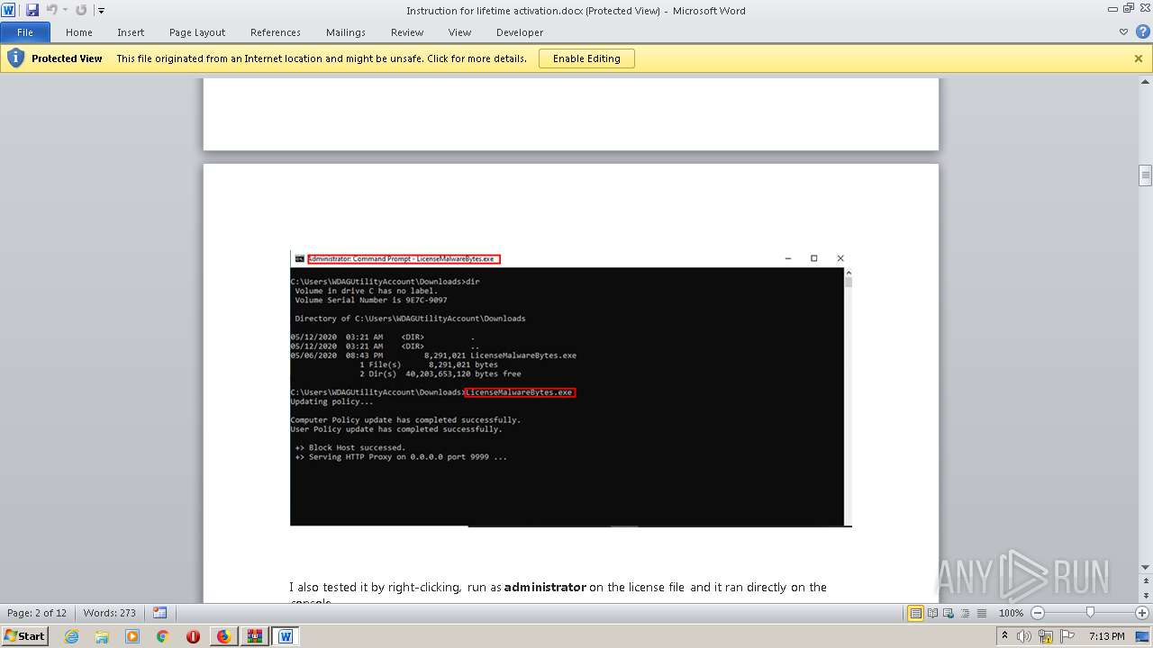Open the File tab
Viewport: 1153px width, 648px height.
[25, 32]
